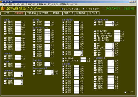Check the 赤と青の差が checkbox
The image size is (138, 97).
click(x=95, y=31)
